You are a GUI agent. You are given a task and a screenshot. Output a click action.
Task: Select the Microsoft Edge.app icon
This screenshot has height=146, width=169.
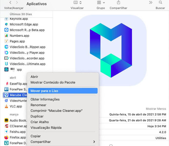[x=6, y=24]
